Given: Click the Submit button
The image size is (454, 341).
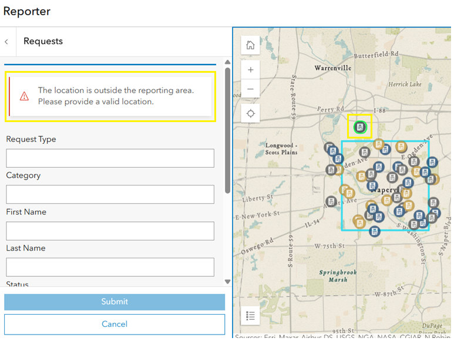Looking at the screenshot, I should [115, 302].
